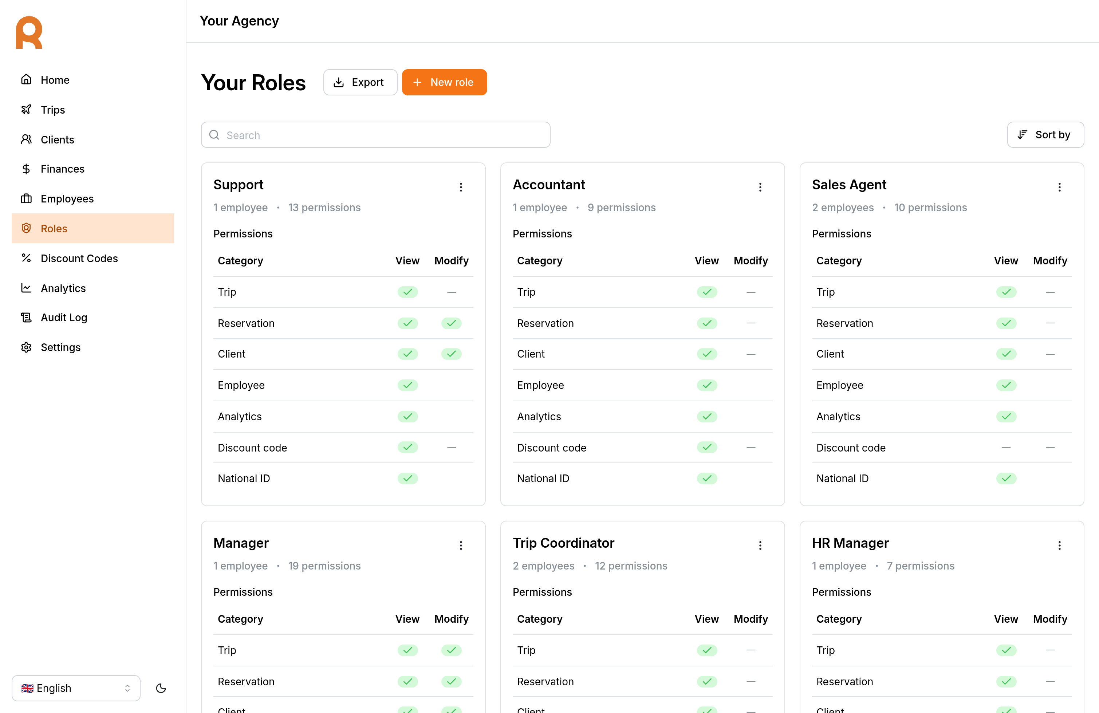Click the Employees briefcase icon
Screen dimensions: 1099x713
coord(26,198)
